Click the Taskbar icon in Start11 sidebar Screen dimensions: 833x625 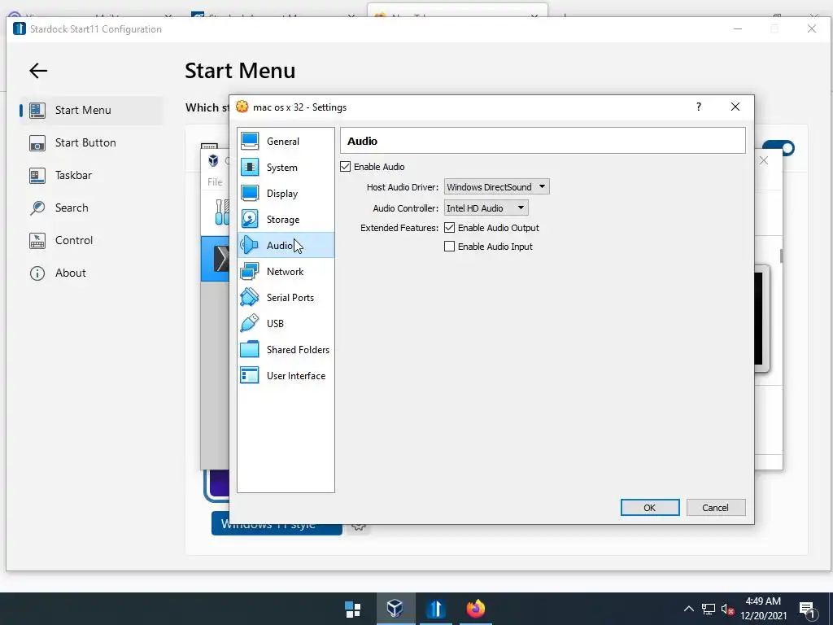click(37, 176)
